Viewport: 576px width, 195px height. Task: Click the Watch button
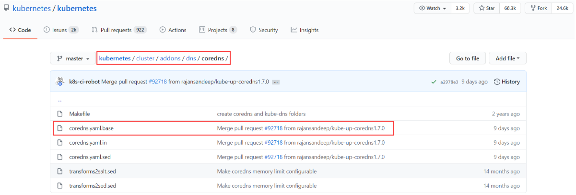[433, 8]
